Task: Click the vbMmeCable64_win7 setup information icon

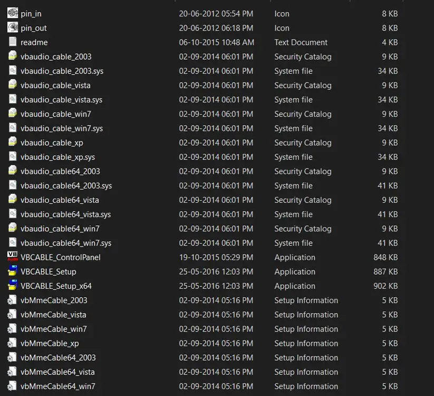Action: click(12, 386)
